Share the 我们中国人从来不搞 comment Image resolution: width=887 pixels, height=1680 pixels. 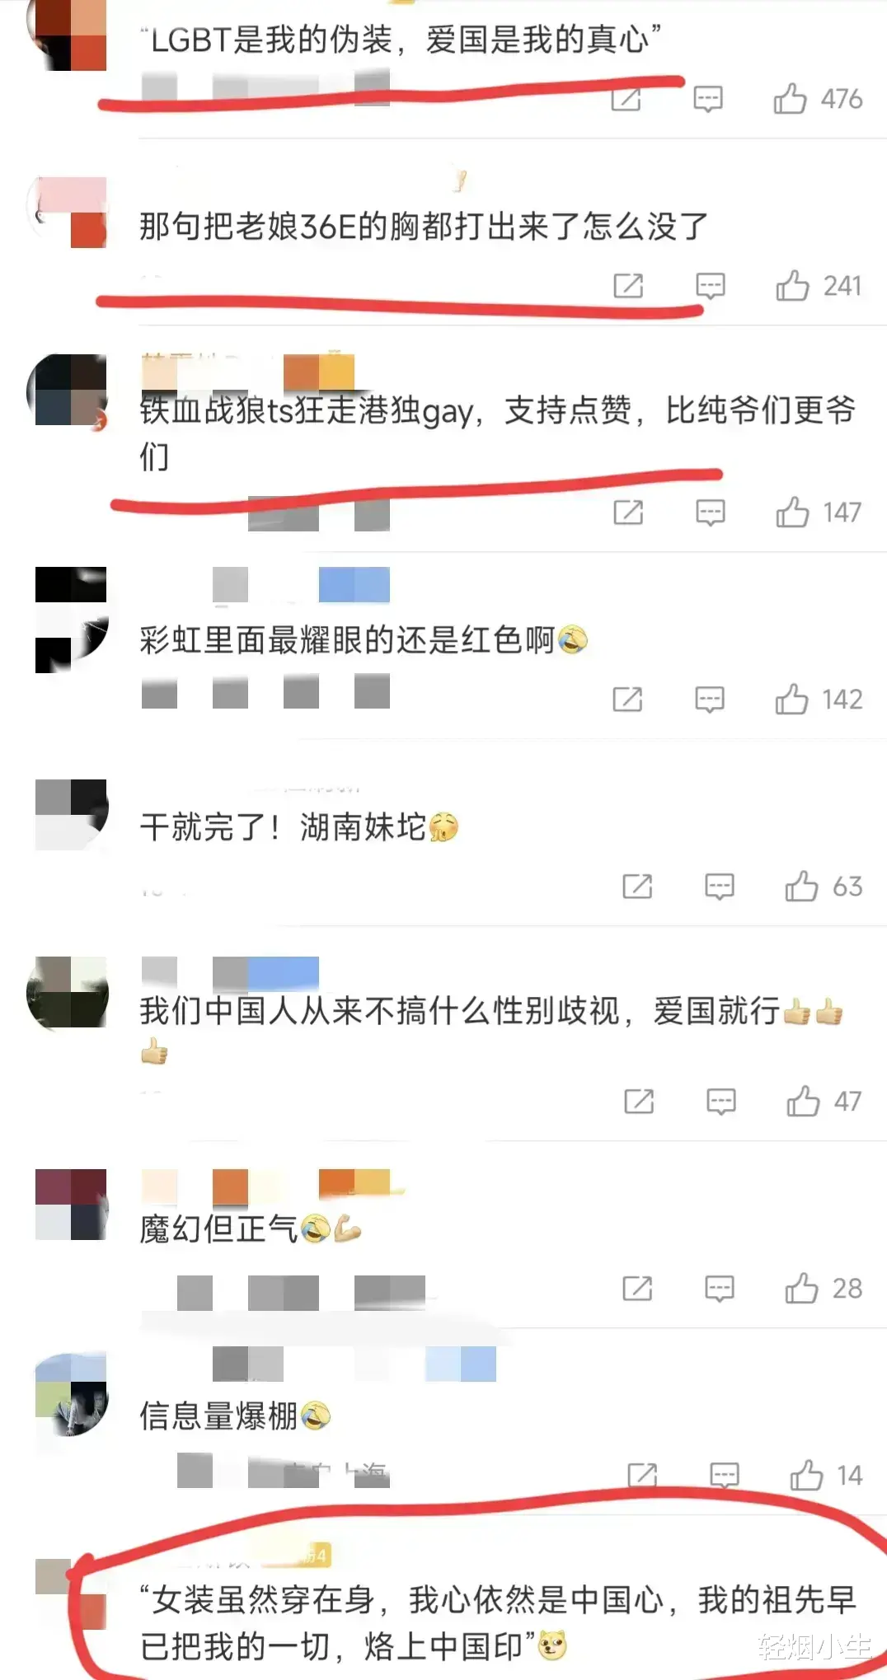click(x=639, y=1101)
